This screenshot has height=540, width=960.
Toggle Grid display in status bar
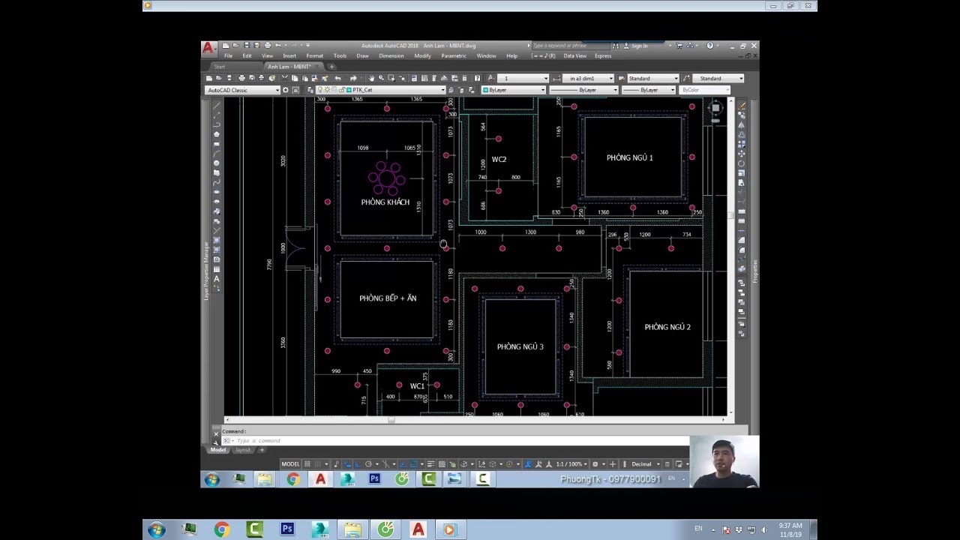[x=307, y=464]
